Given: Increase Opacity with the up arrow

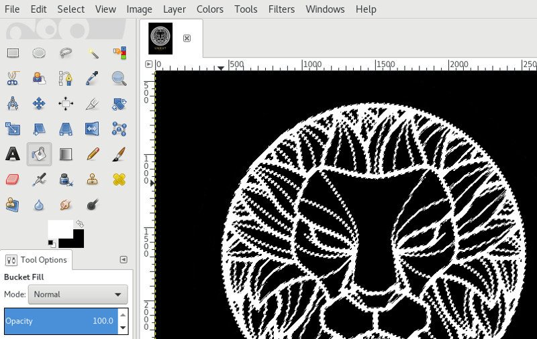Looking at the screenshot, I should pos(123,314).
